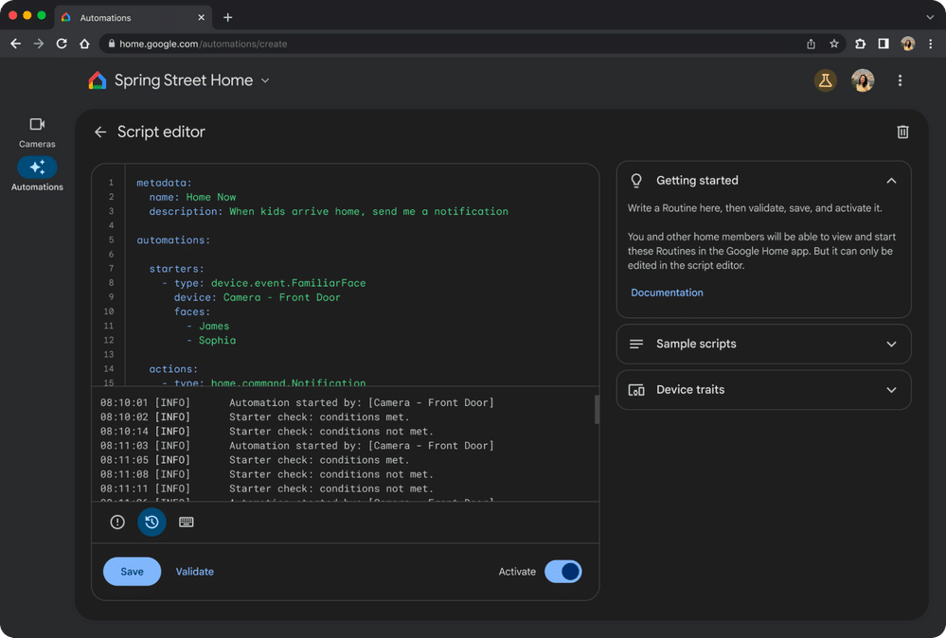
Task: Click the log panel scrollbar
Action: [596, 410]
